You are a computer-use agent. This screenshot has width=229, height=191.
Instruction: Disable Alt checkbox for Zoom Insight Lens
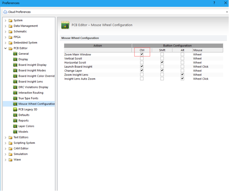[182, 74]
